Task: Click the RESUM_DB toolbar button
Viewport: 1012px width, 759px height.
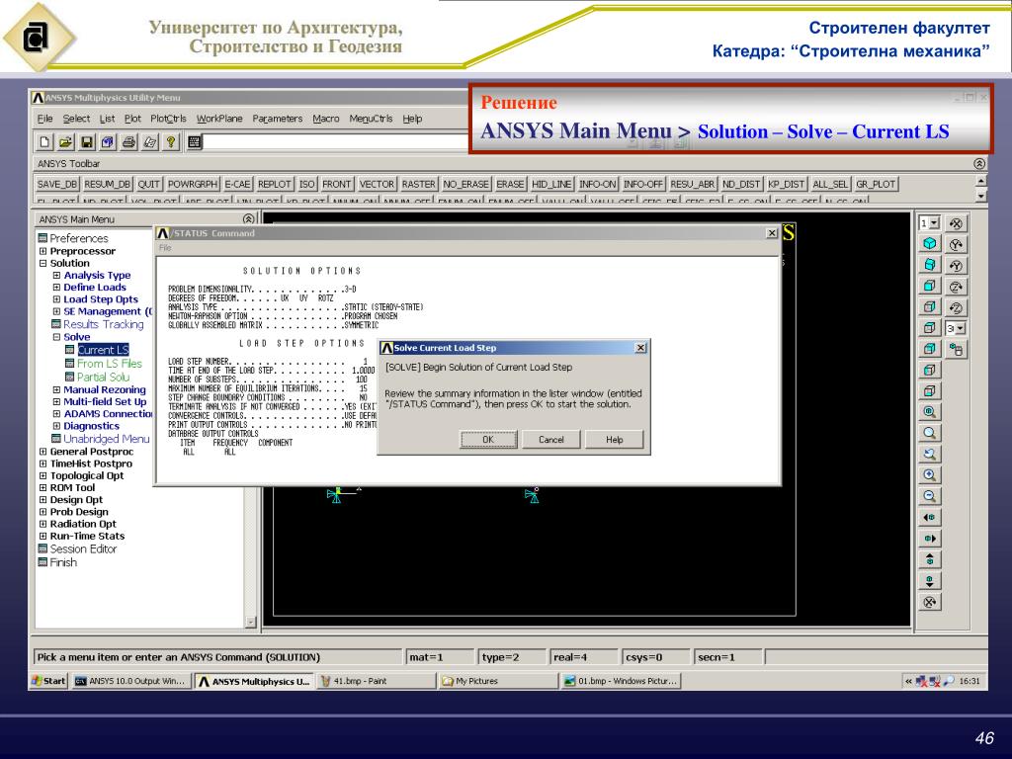Action: 107,184
